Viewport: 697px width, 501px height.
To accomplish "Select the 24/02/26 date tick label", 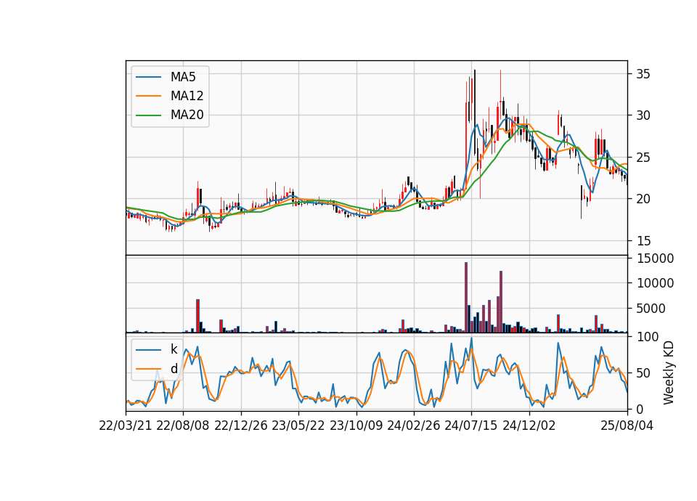I will tap(414, 425).
